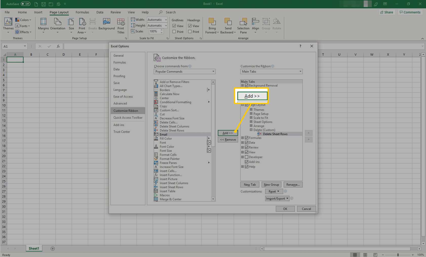The height and width of the screenshot is (257, 426).
Task: Click the Rename button
Action: pyautogui.click(x=293, y=185)
